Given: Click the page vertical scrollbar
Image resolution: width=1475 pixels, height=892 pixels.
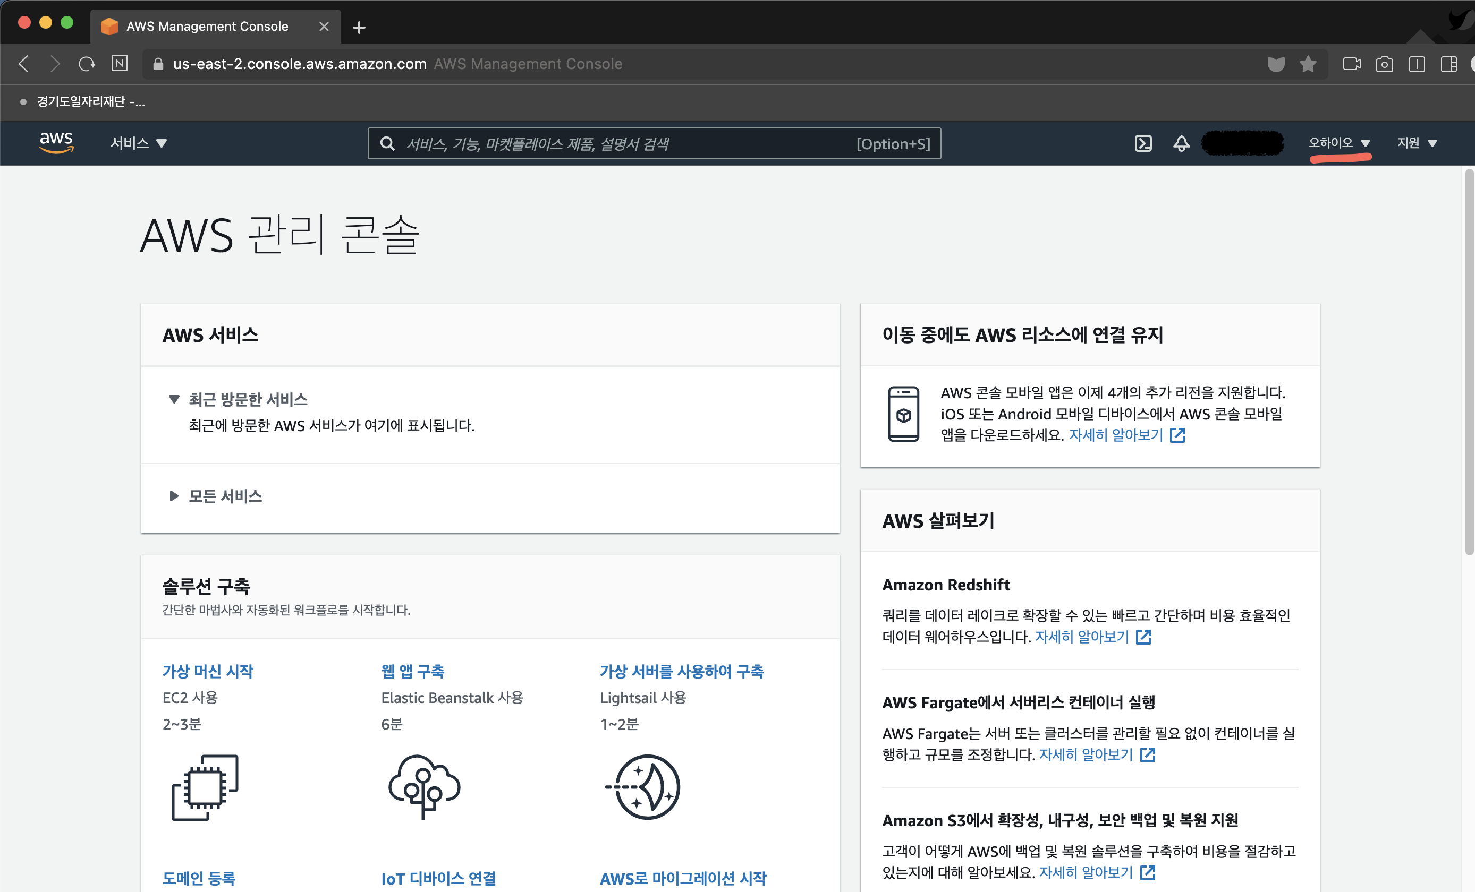Looking at the screenshot, I should point(1469,363).
